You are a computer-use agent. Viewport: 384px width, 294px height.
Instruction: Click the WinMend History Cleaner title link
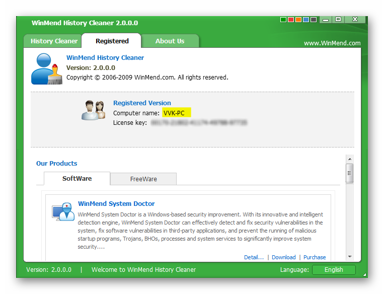click(105, 57)
